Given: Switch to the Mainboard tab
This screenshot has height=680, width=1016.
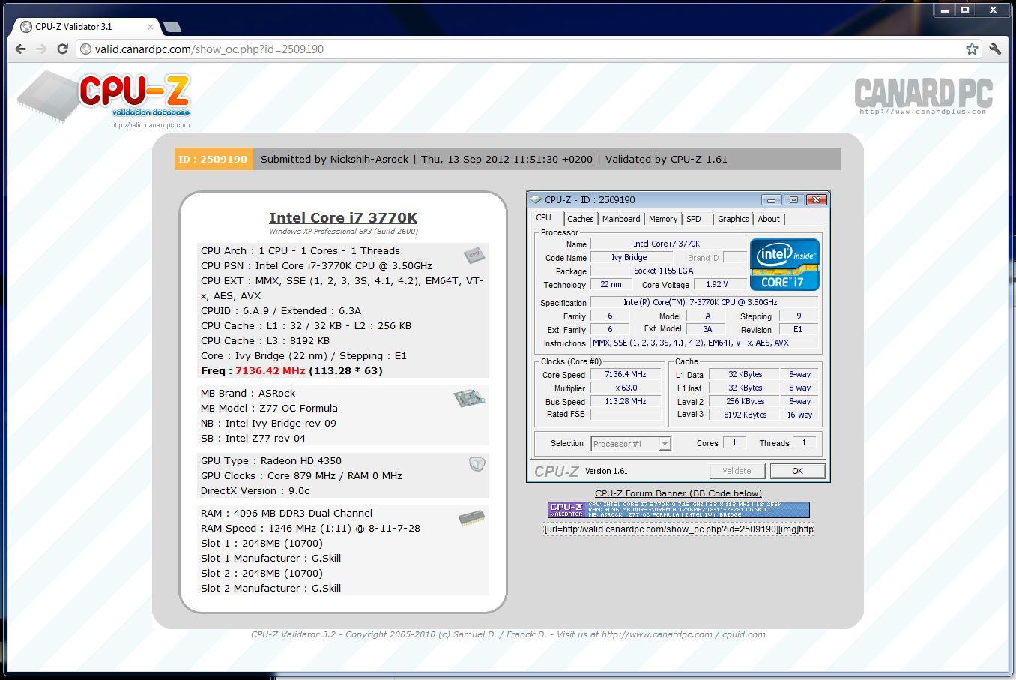Looking at the screenshot, I should pyautogui.click(x=621, y=219).
